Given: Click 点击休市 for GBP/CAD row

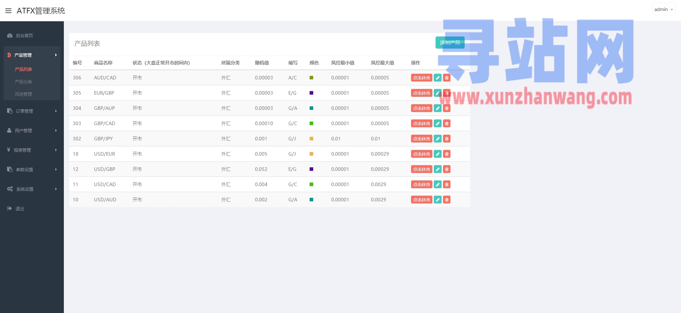Looking at the screenshot, I should (421, 123).
